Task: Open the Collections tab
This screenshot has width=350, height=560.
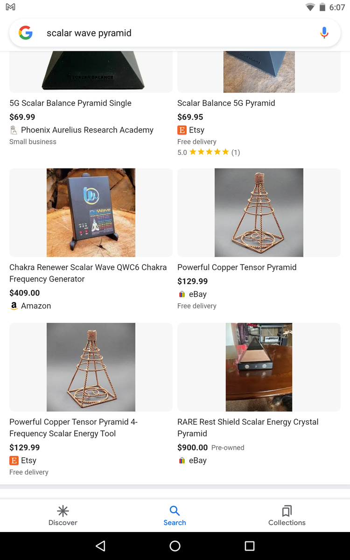Action: pos(287,515)
